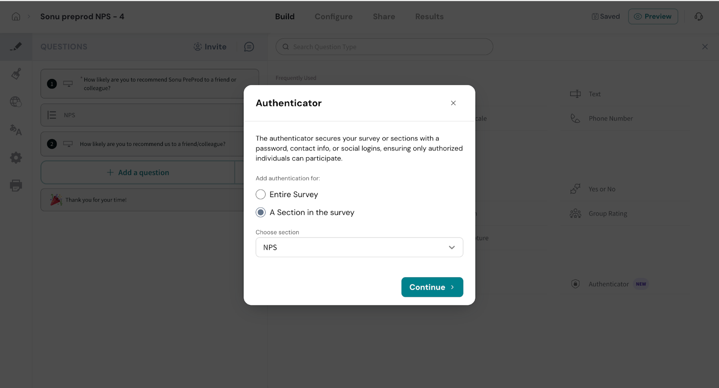This screenshot has width=719, height=388.
Task: Select the Entire Survey radio option
Action: (261, 194)
